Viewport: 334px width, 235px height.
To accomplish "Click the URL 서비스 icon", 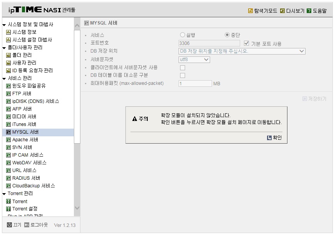I will click(x=8, y=170).
